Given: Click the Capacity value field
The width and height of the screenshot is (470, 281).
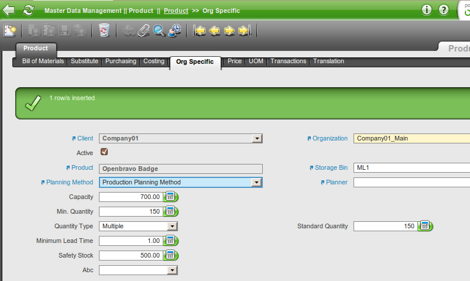Looking at the screenshot, I should click(x=131, y=197).
